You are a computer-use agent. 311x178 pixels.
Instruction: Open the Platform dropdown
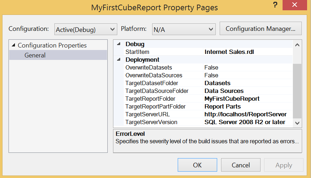click(183, 29)
